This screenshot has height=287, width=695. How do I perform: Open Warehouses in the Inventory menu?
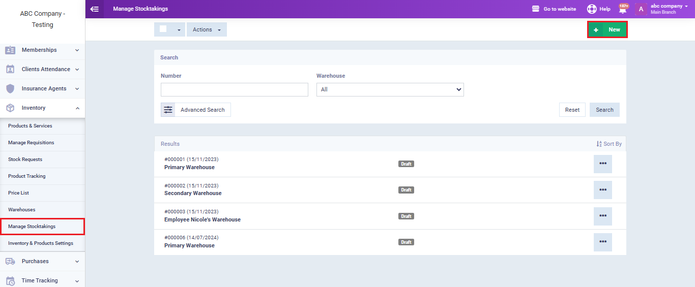tap(22, 210)
